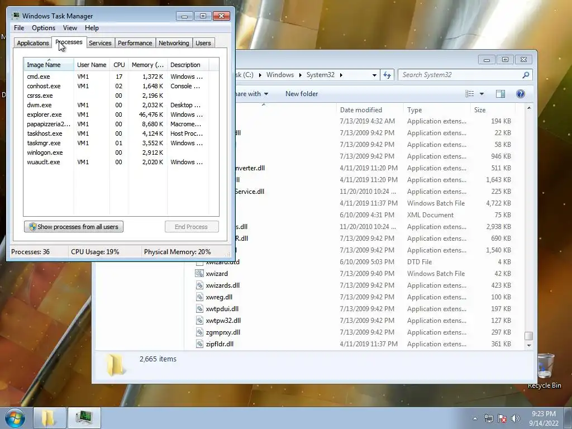Click the taskbar clock showing 9:23 PM
572x429 pixels.
(544, 418)
